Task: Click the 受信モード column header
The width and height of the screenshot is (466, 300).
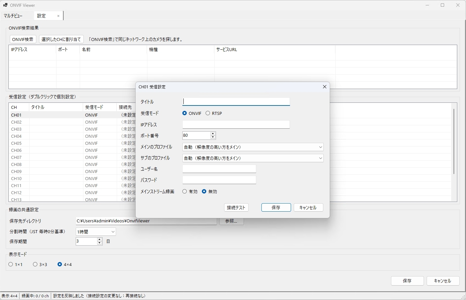Action: coord(100,107)
